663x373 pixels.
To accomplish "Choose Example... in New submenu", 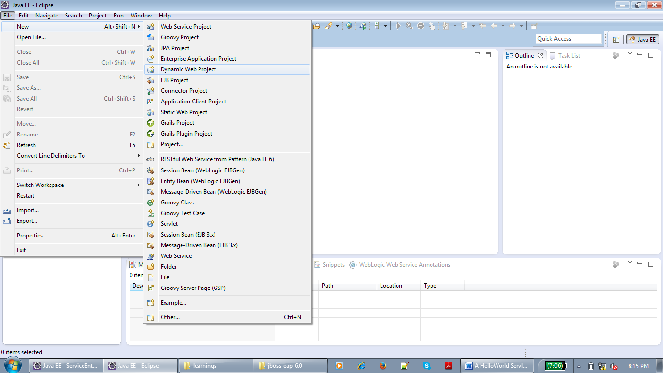I will (227, 303).
